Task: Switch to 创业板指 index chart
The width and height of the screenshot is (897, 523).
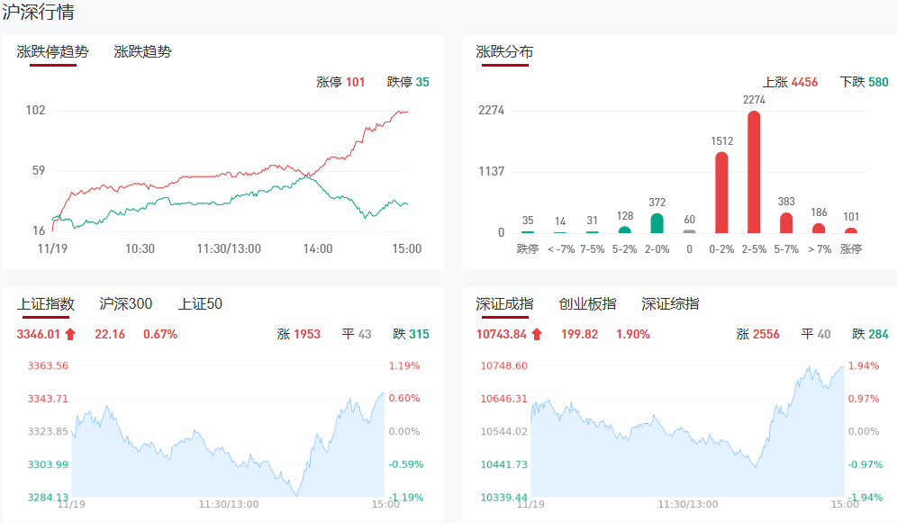Action: click(x=587, y=304)
